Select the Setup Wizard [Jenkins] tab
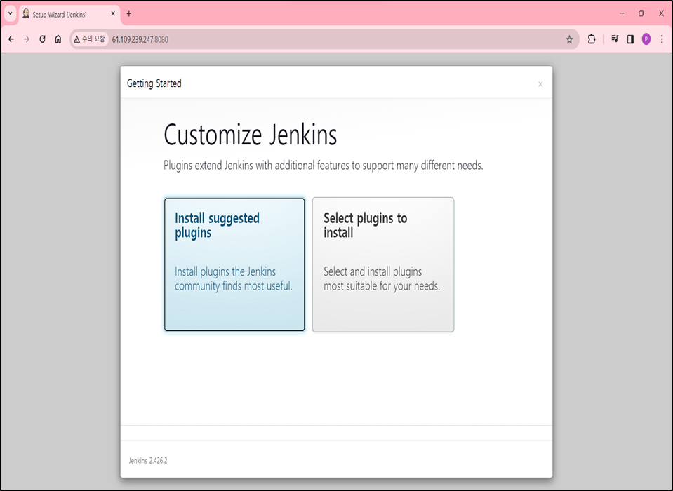This screenshot has width=673, height=491. tap(69, 14)
